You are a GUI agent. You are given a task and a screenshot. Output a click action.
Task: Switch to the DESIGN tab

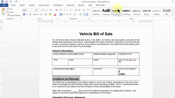point(32,5)
